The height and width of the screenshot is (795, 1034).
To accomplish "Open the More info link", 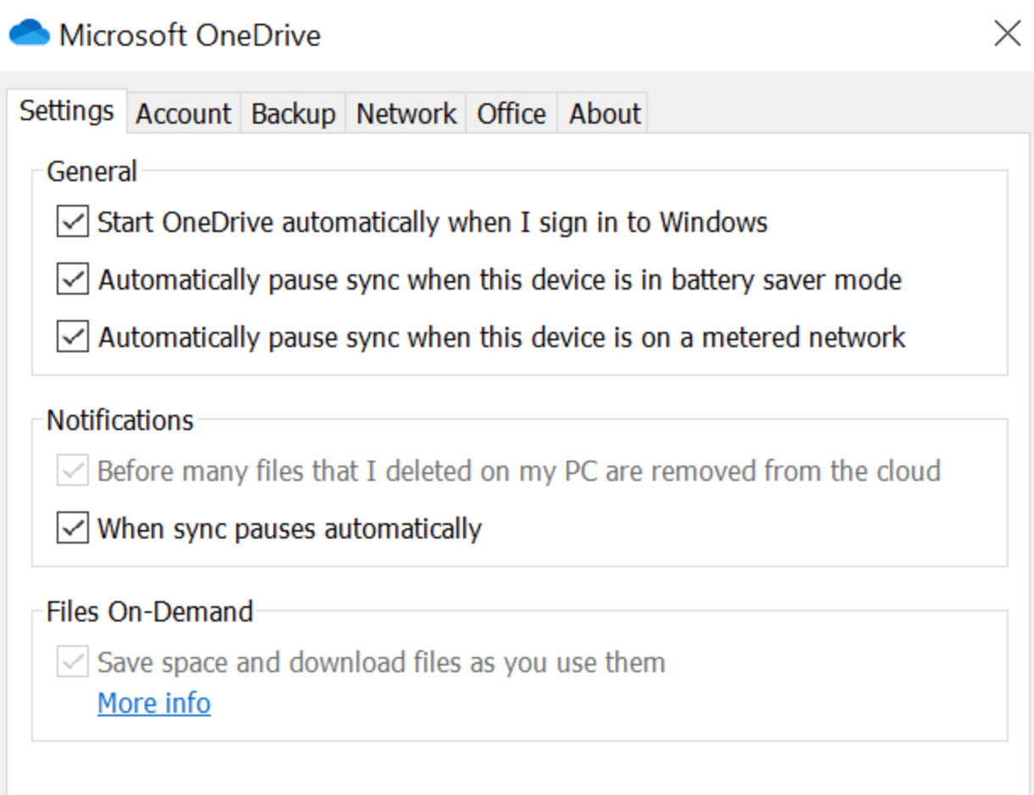I will [x=154, y=704].
